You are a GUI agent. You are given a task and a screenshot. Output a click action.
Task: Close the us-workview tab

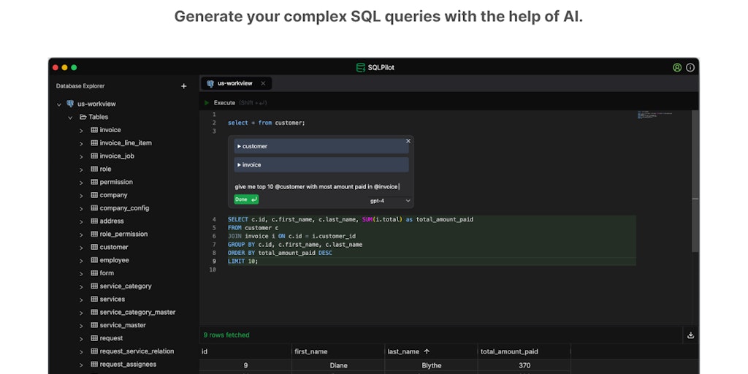263,83
